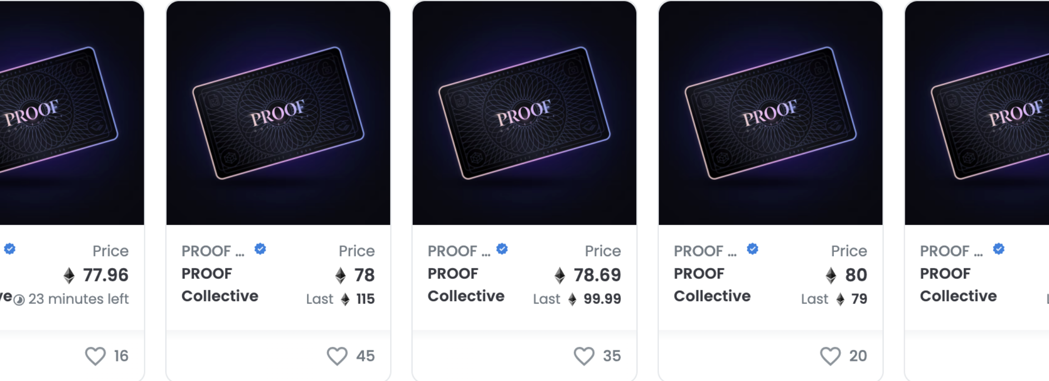Open PROOF card image priced 78.69
This screenshot has height=381, width=1049.
pyautogui.click(x=524, y=113)
